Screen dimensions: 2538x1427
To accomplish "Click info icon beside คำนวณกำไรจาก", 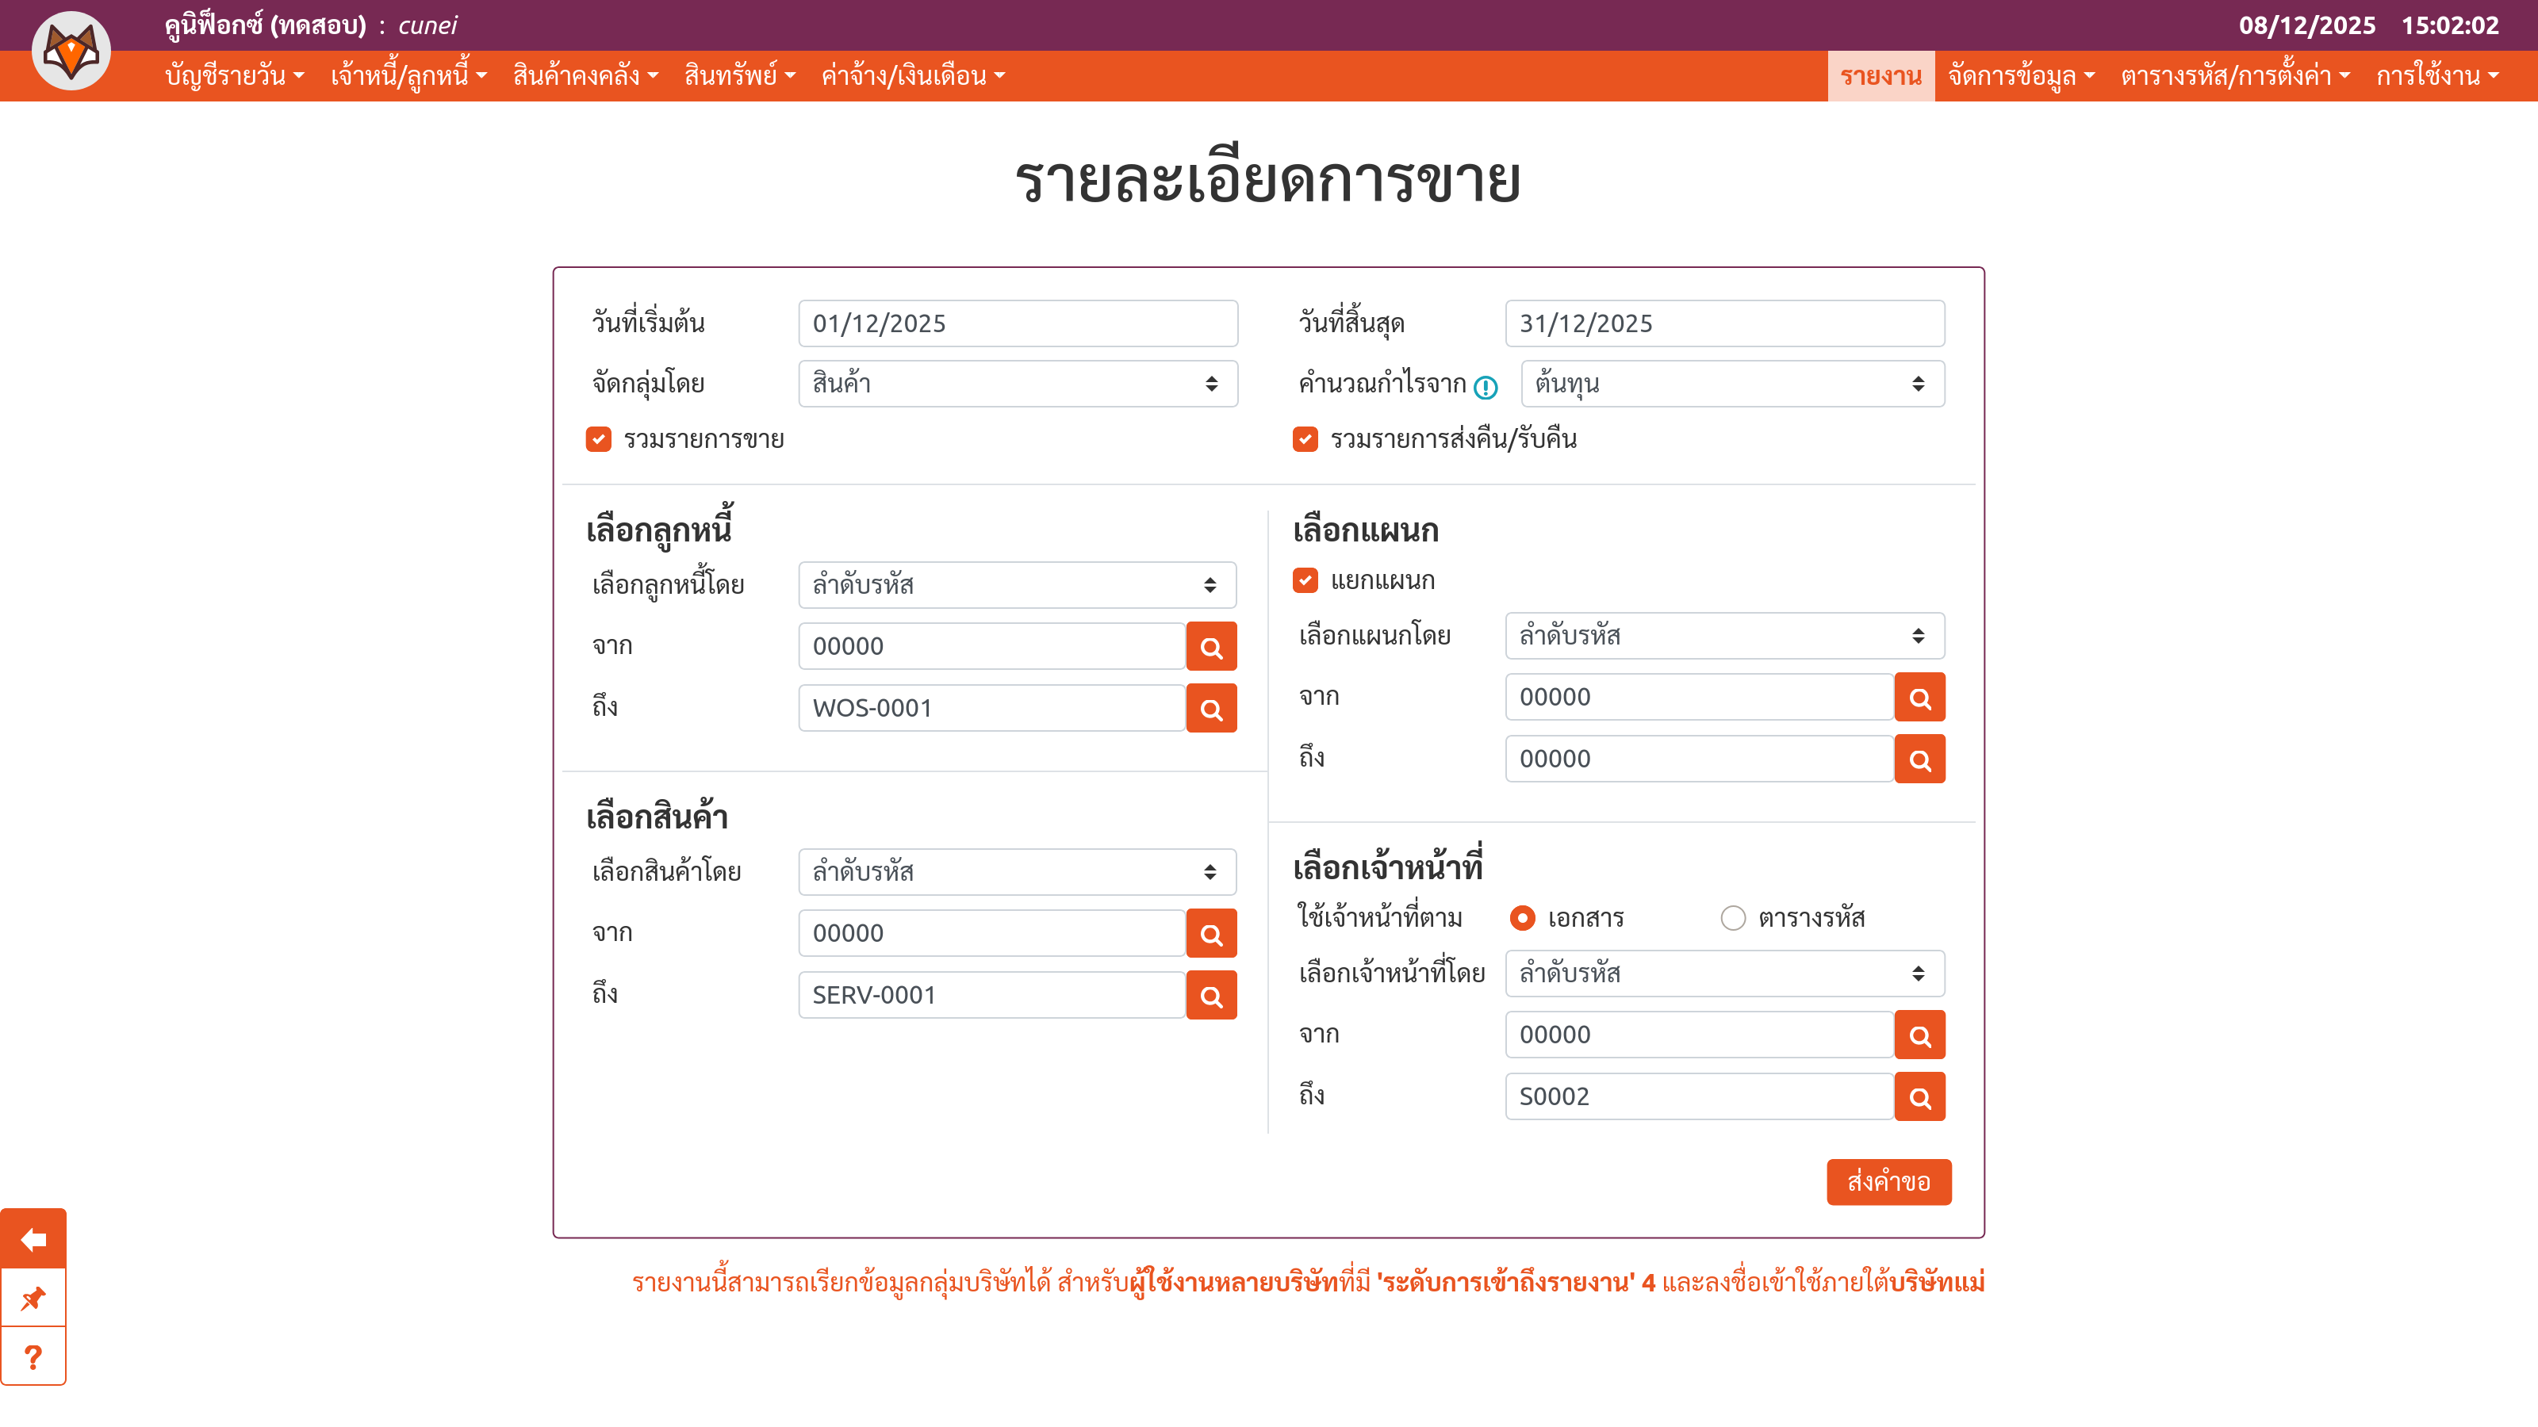I will pyautogui.click(x=1486, y=387).
